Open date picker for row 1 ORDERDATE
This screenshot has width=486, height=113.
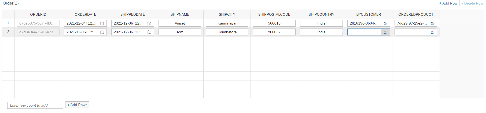coord(102,23)
